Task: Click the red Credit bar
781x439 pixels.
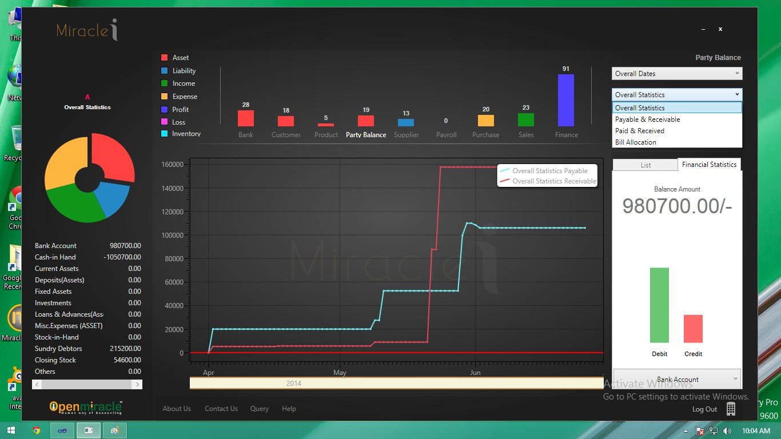Action: [x=693, y=329]
